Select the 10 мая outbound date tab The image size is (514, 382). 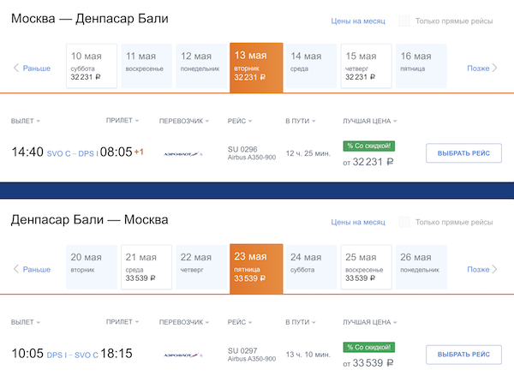pos(92,66)
